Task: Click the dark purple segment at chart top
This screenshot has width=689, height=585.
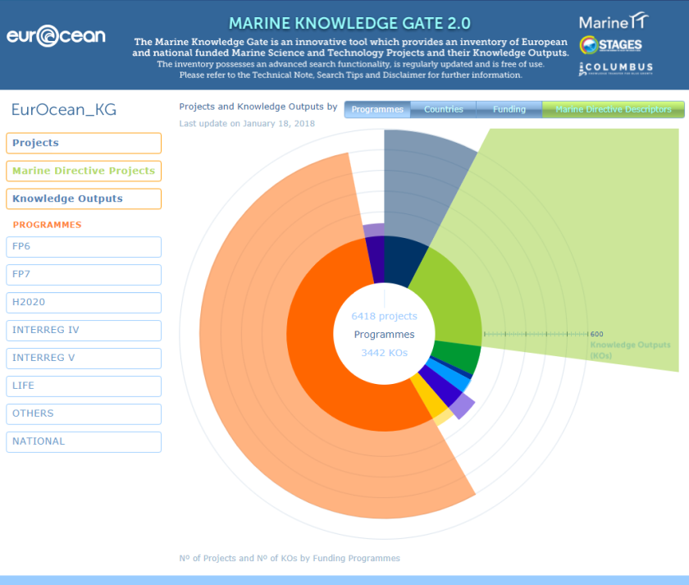Action: (x=376, y=259)
